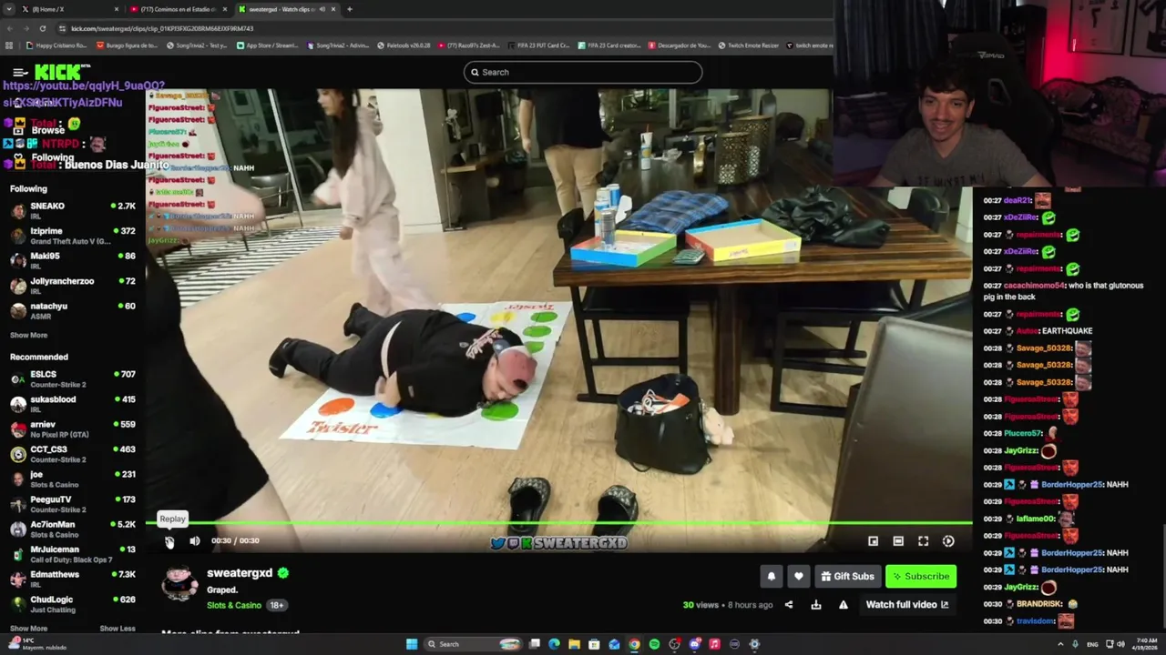This screenshot has height=655, width=1166.
Task: Open Google Chrome from the taskbar
Action: (x=634, y=644)
